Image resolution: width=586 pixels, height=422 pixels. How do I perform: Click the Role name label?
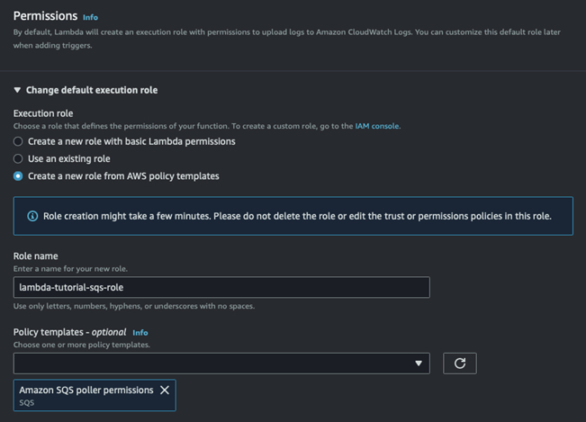(35, 256)
